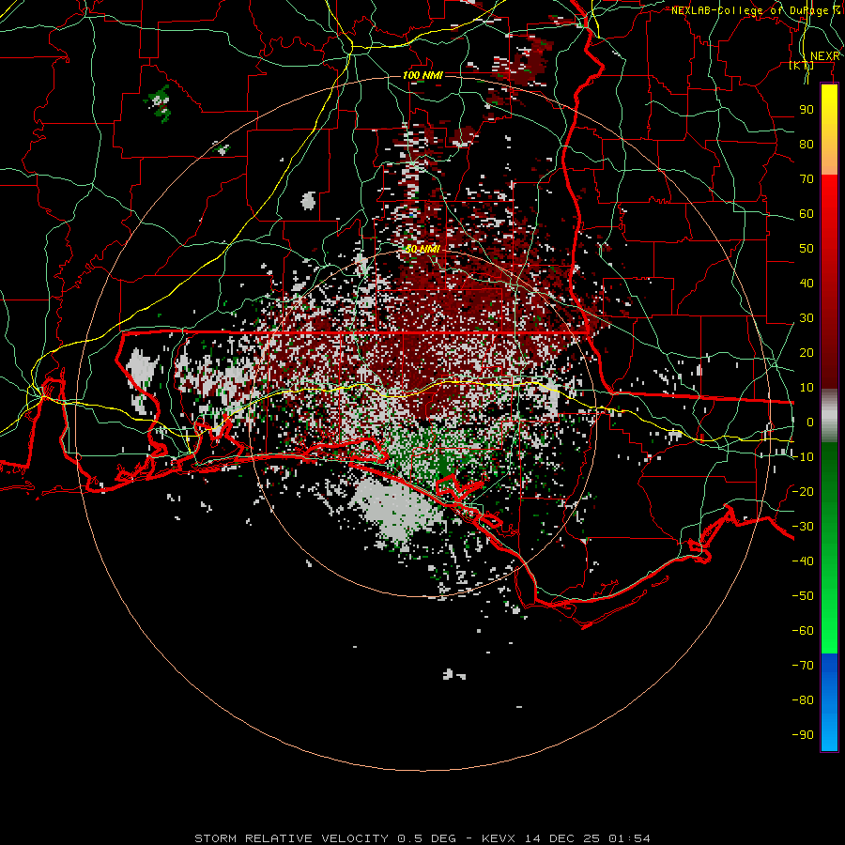The image size is (845, 845).
Task: Select the 20 label on the velocity scale
Action: (x=807, y=353)
